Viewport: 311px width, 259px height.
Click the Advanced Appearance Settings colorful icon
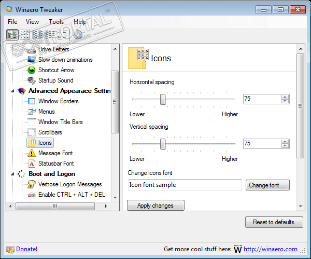(x=22, y=91)
